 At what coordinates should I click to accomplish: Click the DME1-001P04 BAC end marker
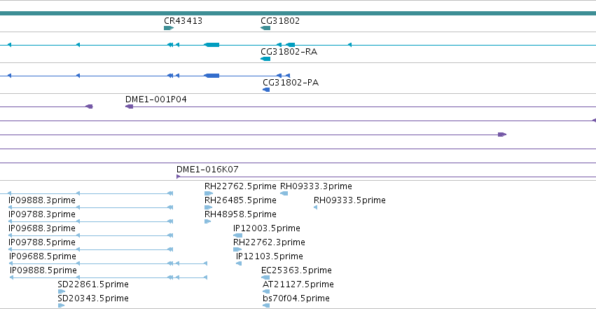[130, 107]
